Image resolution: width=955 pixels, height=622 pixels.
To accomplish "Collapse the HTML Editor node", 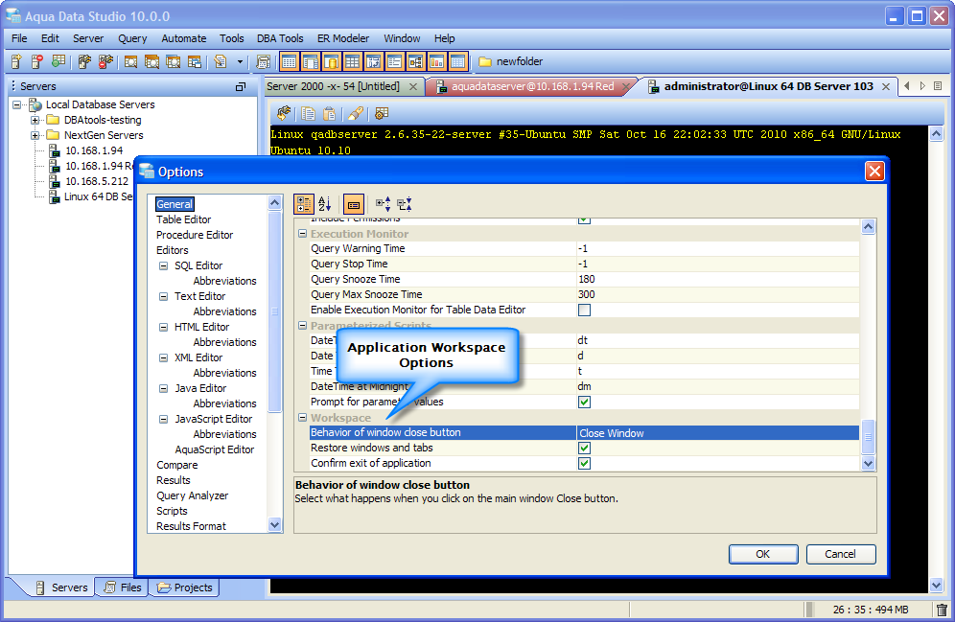I will click(163, 328).
